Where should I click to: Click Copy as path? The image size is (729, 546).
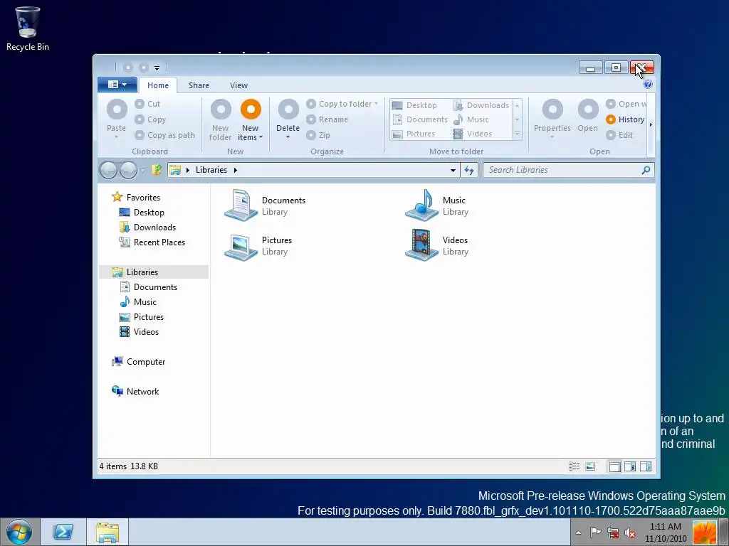click(x=164, y=135)
